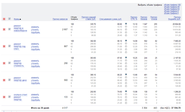This screenshot has width=185, height=112.
Task: Sort by "Прогноз запросов" column header
Action: (x=60, y=19)
